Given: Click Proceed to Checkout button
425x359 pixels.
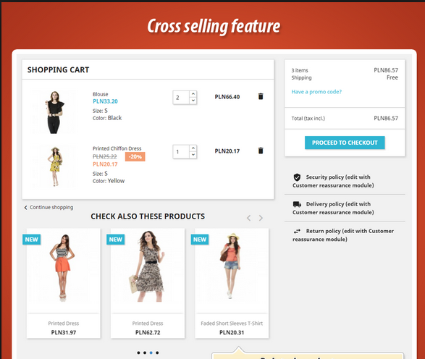Looking at the screenshot, I should point(345,143).
